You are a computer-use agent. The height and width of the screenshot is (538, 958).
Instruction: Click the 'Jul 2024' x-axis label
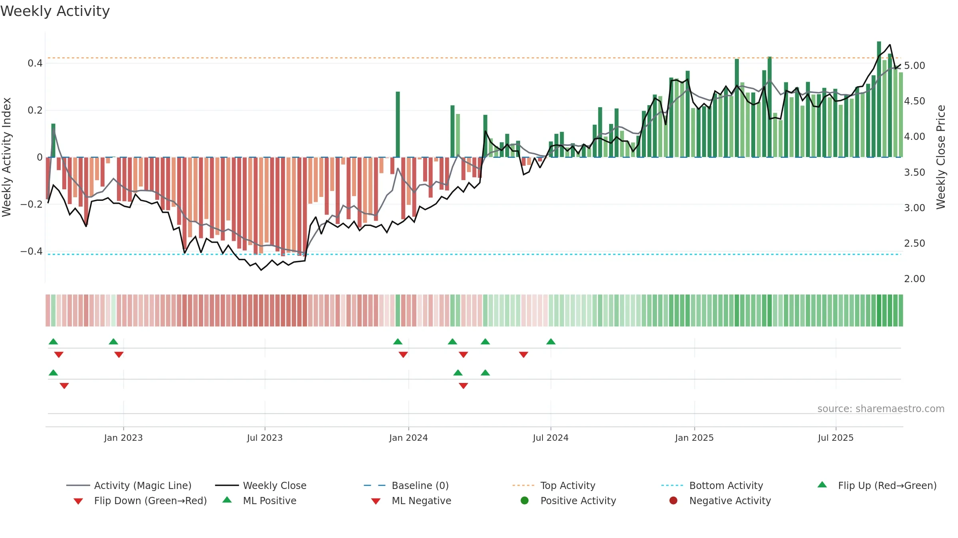point(550,438)
